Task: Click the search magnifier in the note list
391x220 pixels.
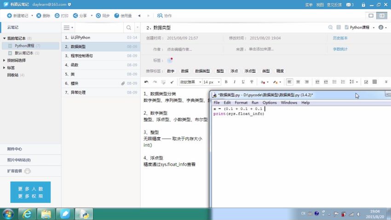Action: [128, 28]
